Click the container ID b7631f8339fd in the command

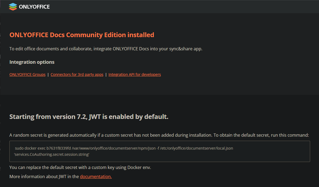point(59,148)
